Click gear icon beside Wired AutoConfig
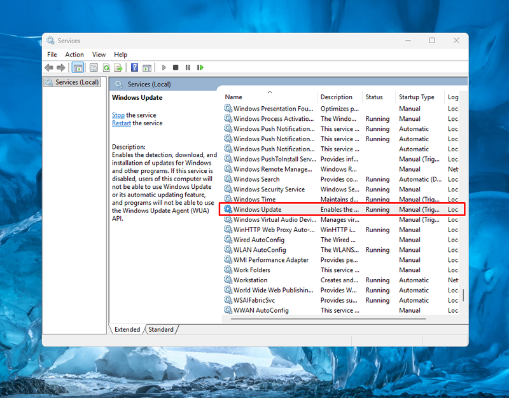 [228, 240]
